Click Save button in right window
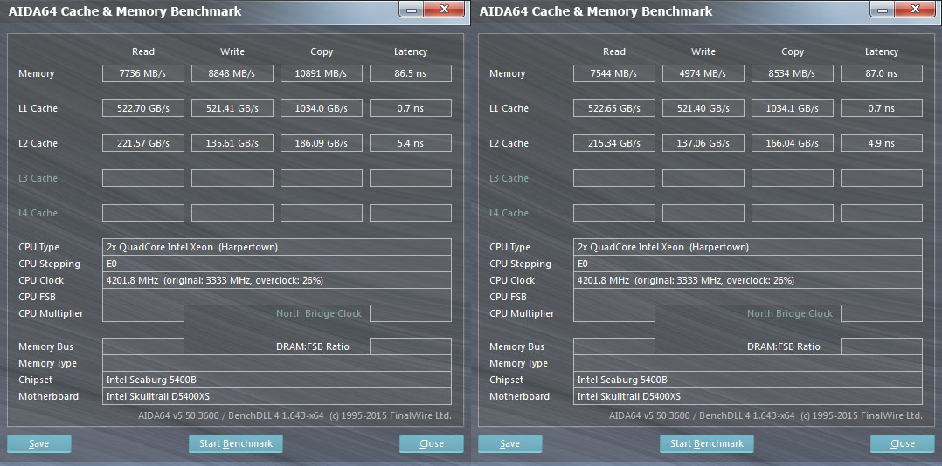The image size is (942, 466). tap(510, 444)
